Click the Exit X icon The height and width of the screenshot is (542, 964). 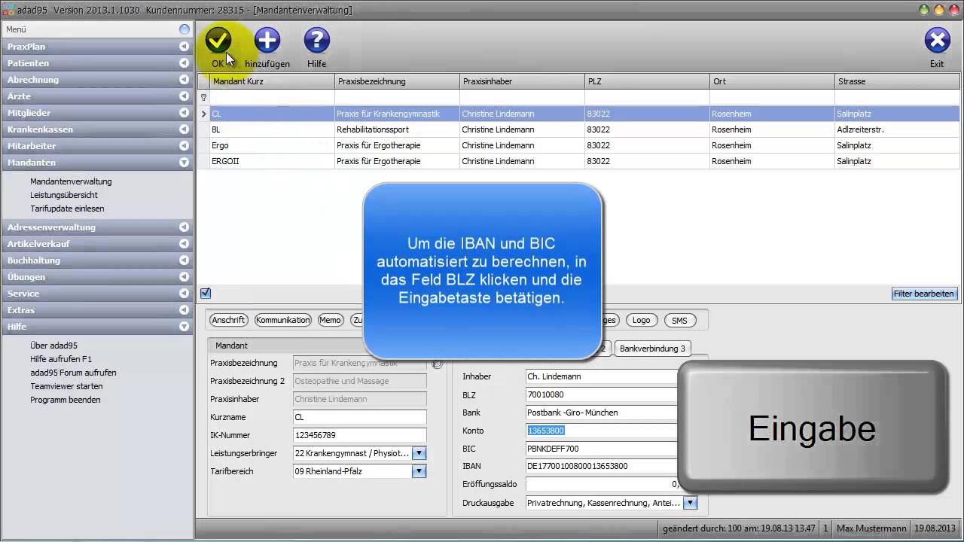coord(937,41)
